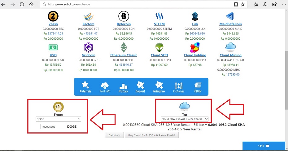Open Pool Info in the blue toolbar
The width and height of the screenshot is (288, 151).
105,87
